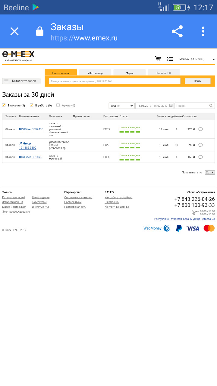The image size is (217, 386).
Task: Focus the part number input field
Action: [x=115, y=81]
